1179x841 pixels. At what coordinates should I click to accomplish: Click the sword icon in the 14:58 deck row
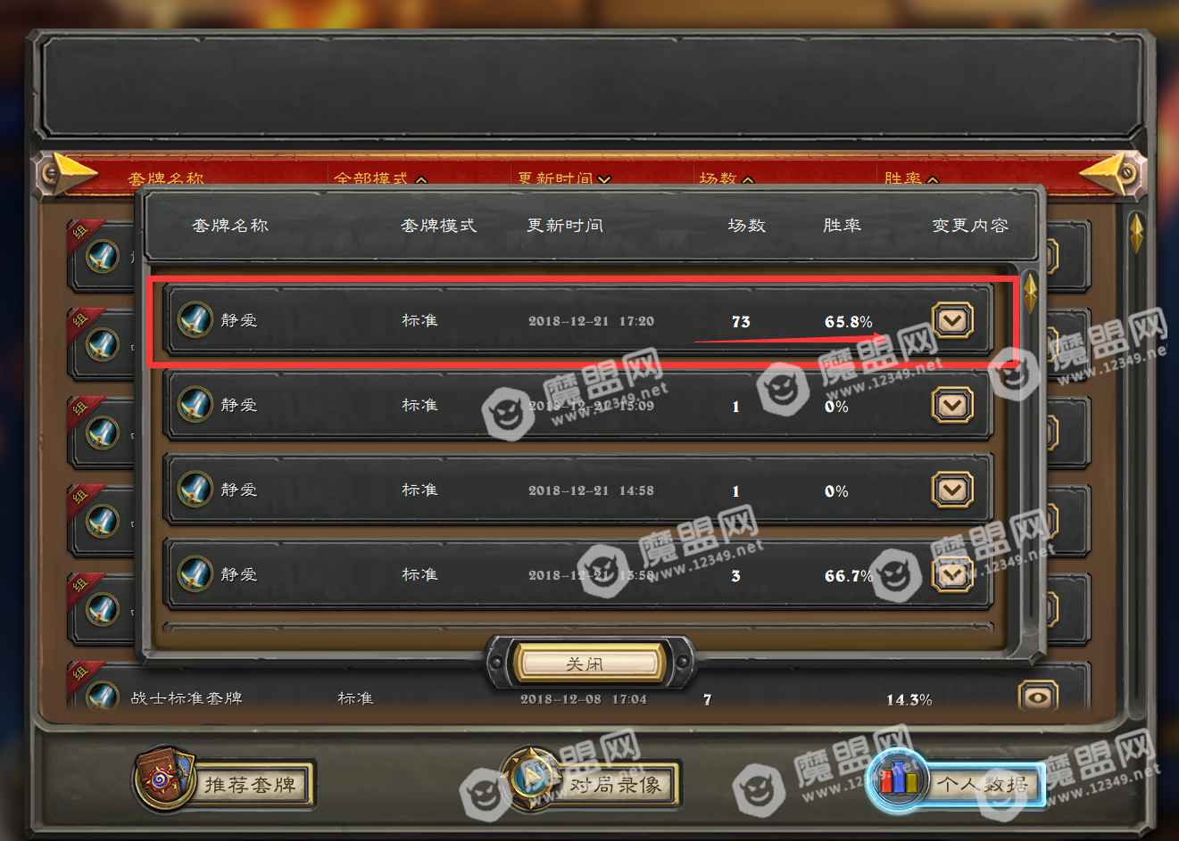tap(195, 489)
